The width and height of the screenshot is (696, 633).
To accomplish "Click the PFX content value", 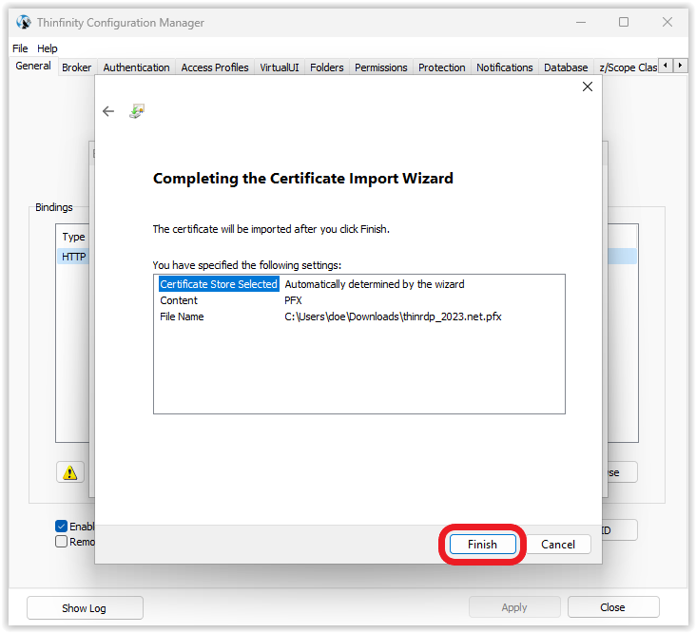I will click(293, 300).
